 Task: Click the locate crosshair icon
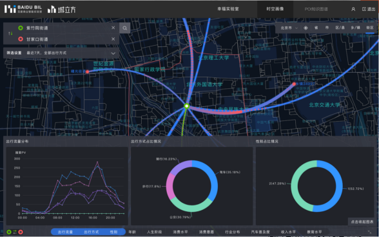coord(306,28)
